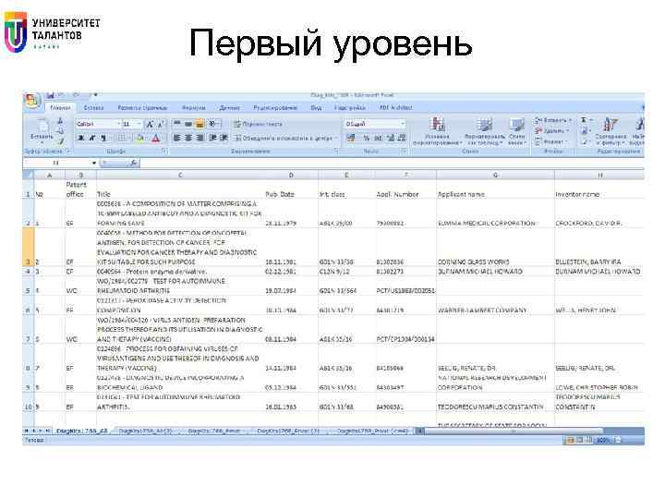Click Перенос текста wrap text button
The height and width of the screenshot is (499, 665).
click(x=258, y=124)
